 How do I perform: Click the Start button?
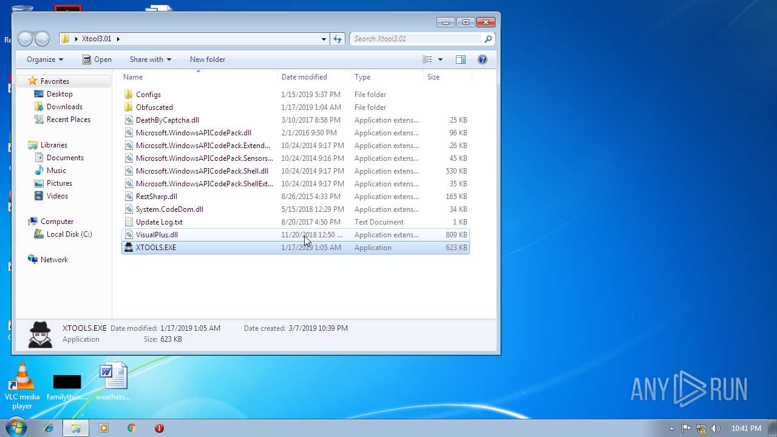click(16, 428)
